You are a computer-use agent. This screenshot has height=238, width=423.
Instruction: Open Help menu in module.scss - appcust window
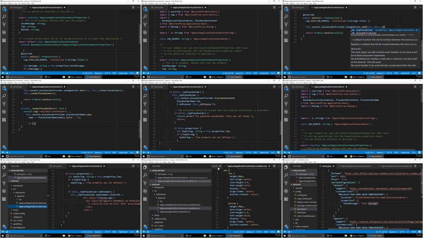[x=173, y=162]
